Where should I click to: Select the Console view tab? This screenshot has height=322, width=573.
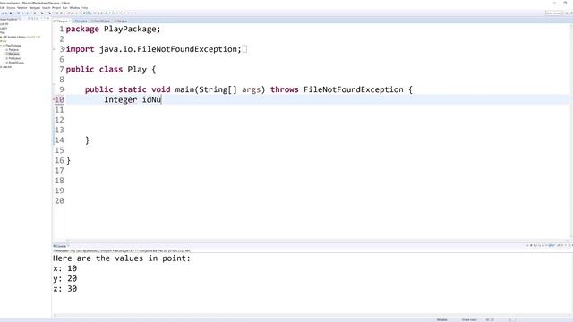(x=60, y=246)
